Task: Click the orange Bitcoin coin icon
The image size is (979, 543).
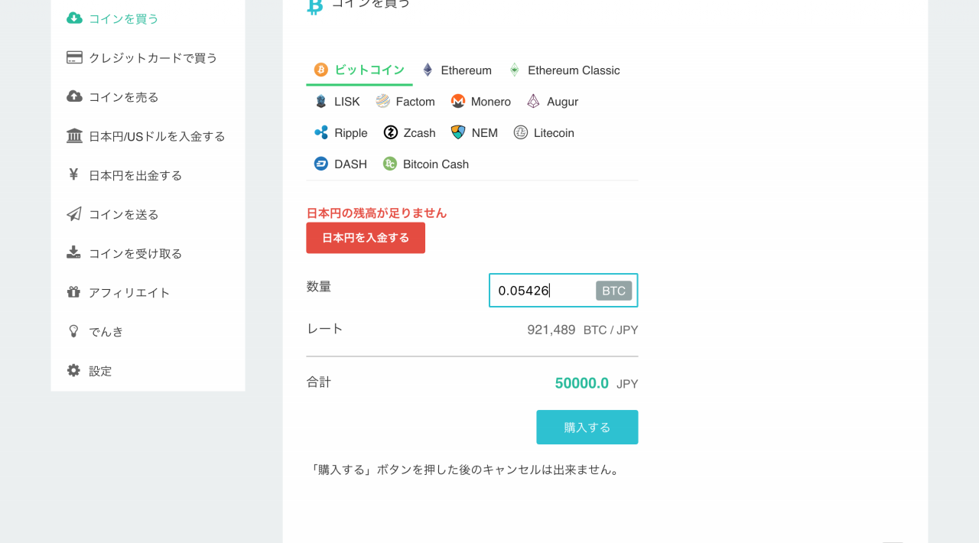Action: pos(321,70)
